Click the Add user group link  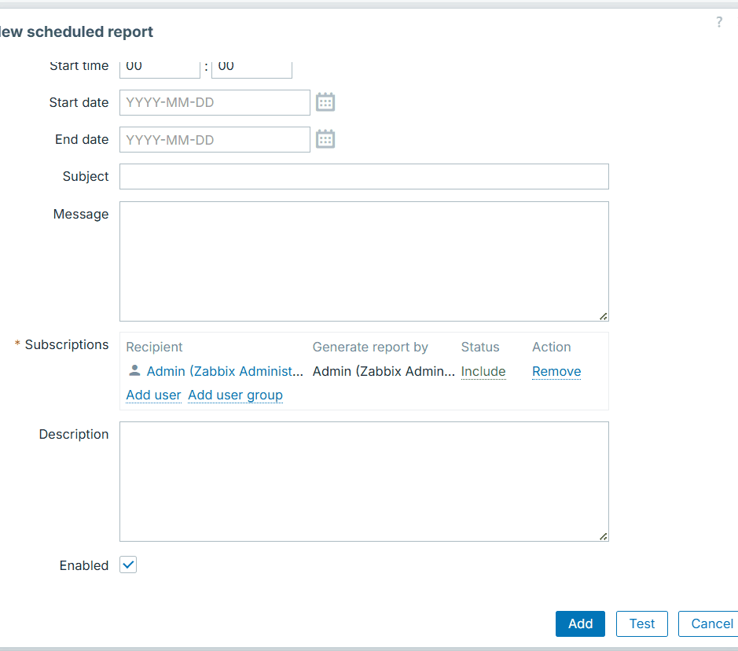235,395
